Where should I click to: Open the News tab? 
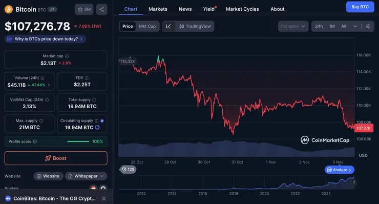[x=185, y=9]
